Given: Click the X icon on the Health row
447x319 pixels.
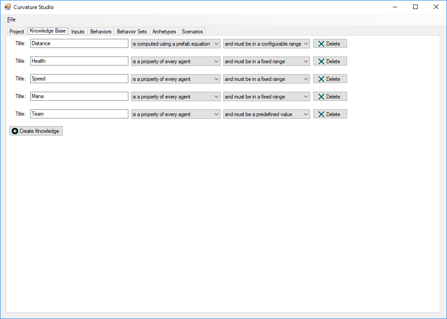Looking at the screenshot, I should click(322, 61).
